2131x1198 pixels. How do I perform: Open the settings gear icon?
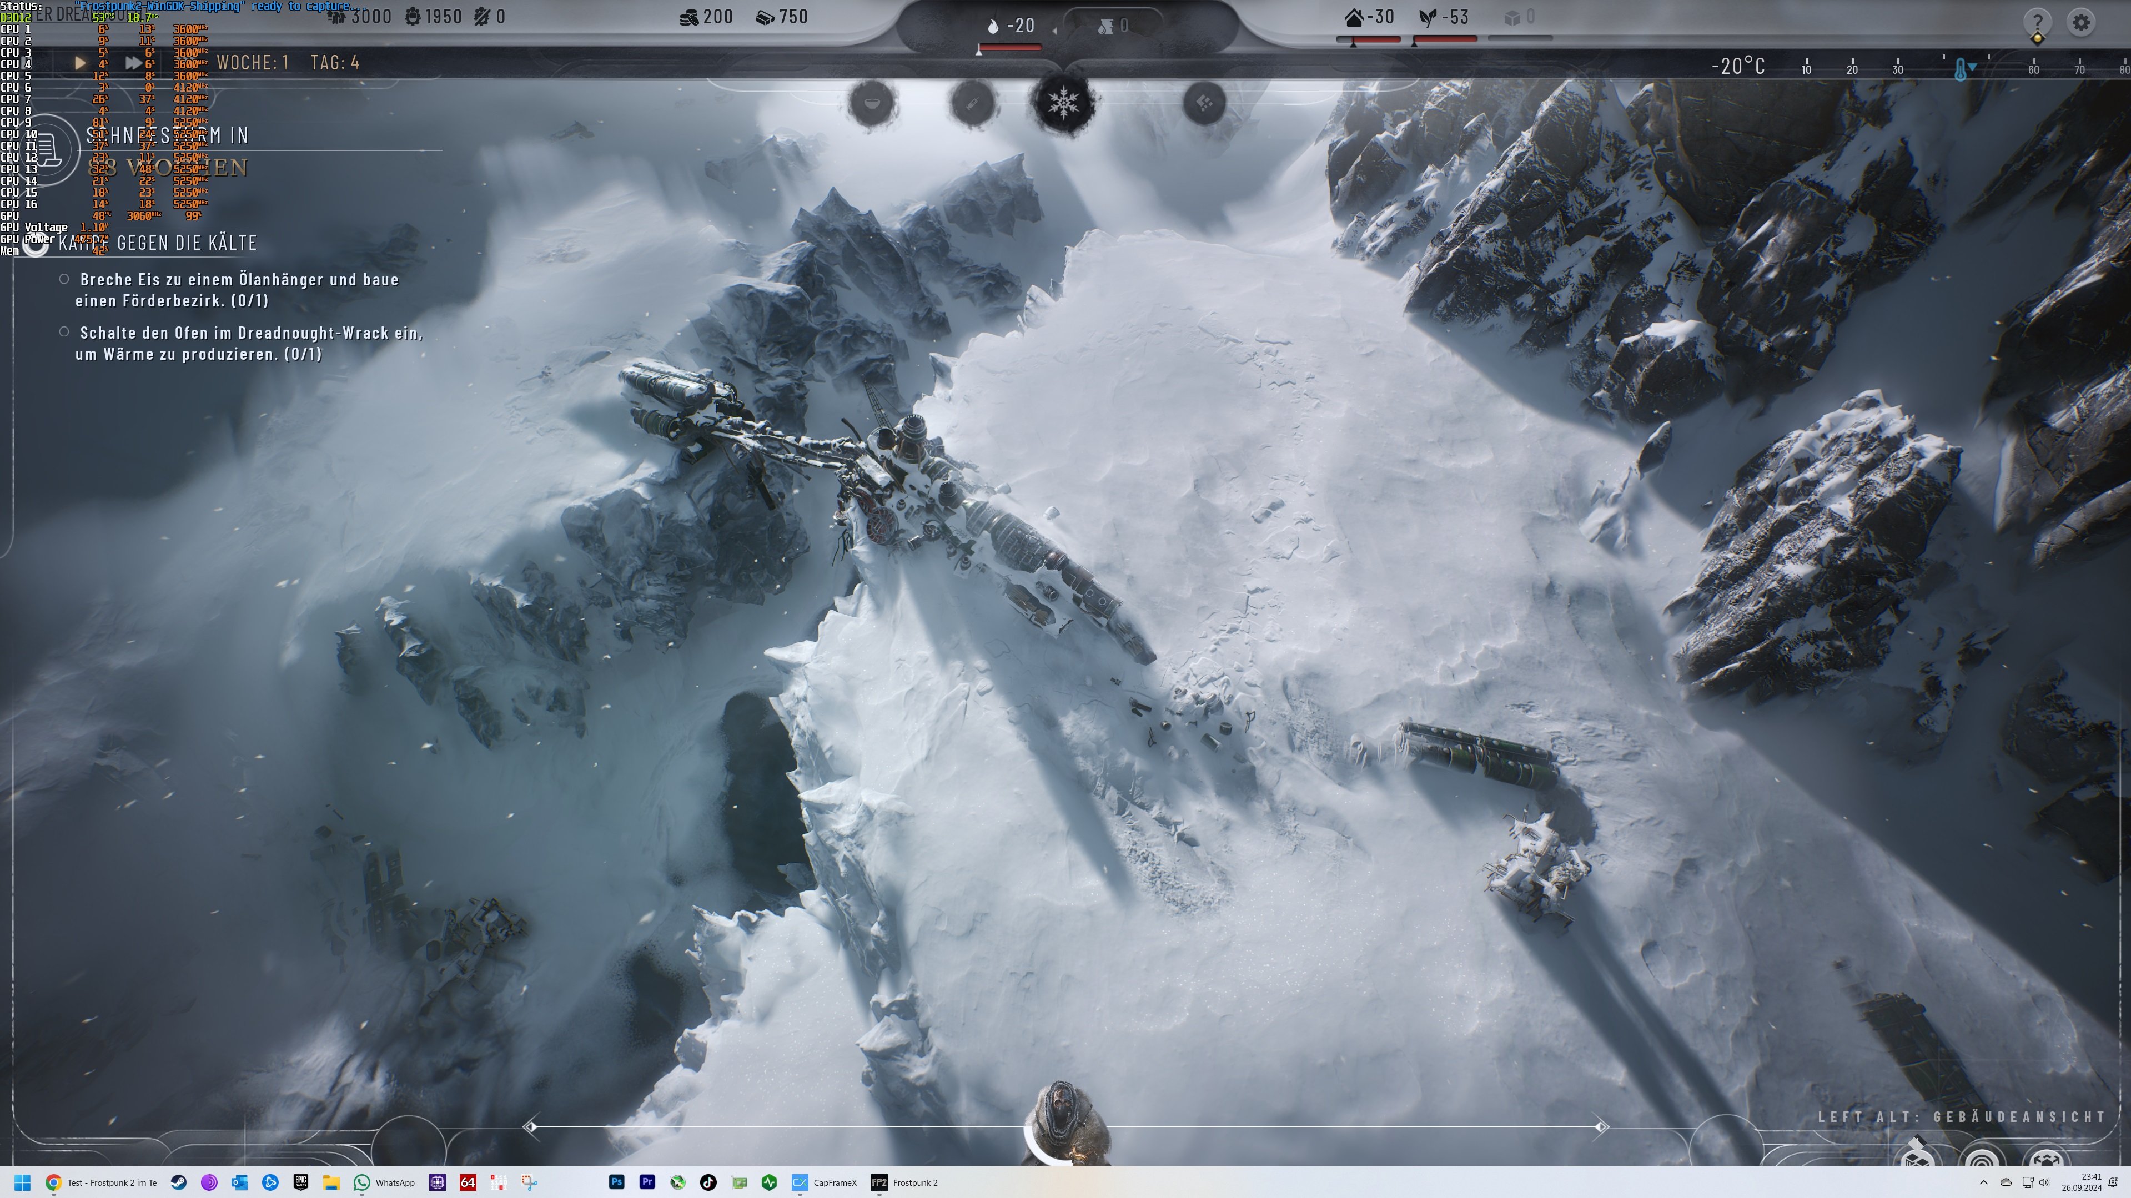click(x=2082, y=22)
